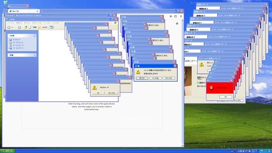
Task: Close the front red error dialog
Action: 231,80
